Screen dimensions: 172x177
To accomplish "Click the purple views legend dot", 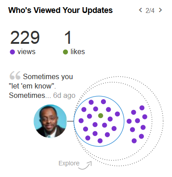I will pyautogui.click(x=12, y=52).
